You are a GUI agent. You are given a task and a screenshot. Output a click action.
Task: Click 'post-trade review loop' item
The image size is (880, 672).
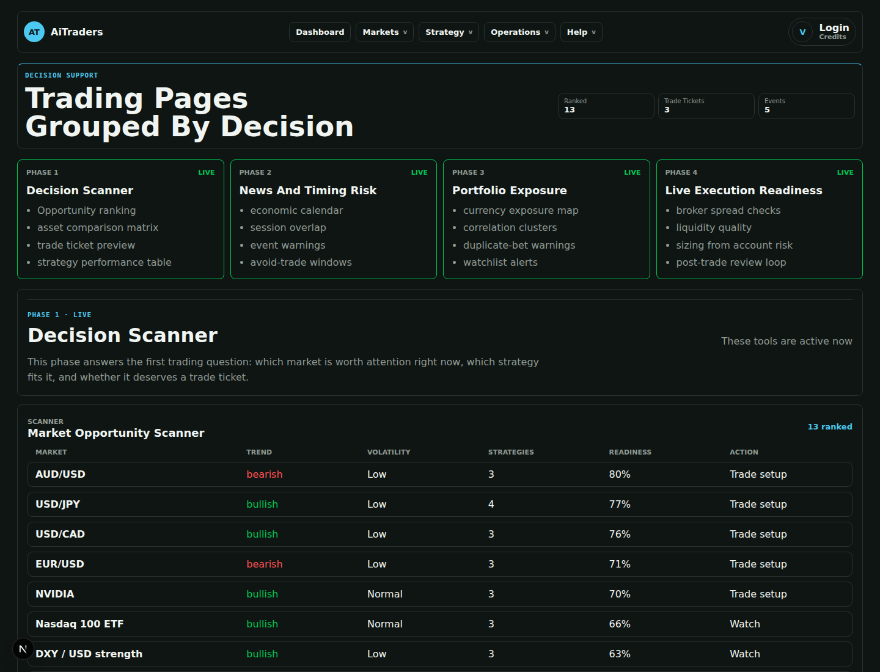click(731, 262)
